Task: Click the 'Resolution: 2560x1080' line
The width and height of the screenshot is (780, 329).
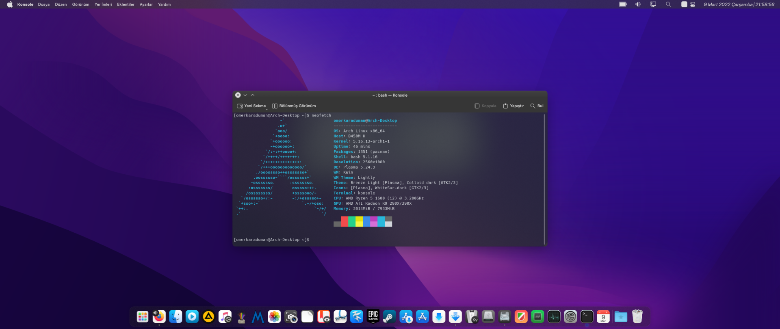Action: click(359, 162)
